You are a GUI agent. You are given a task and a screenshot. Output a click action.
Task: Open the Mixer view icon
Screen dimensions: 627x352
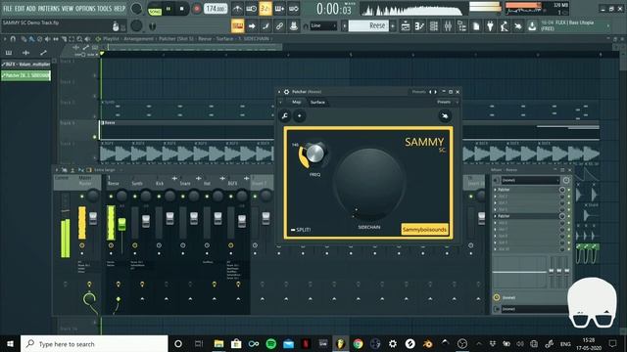coord(448,26)
